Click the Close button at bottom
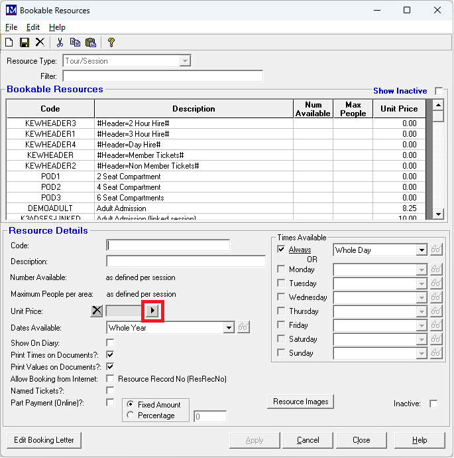This screenshot has width=454, height=458. point(361,440)
